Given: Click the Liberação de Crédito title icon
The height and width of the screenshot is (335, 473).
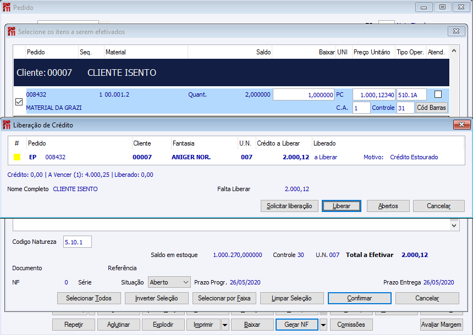Looking at the screenshot, I should 7,125.
